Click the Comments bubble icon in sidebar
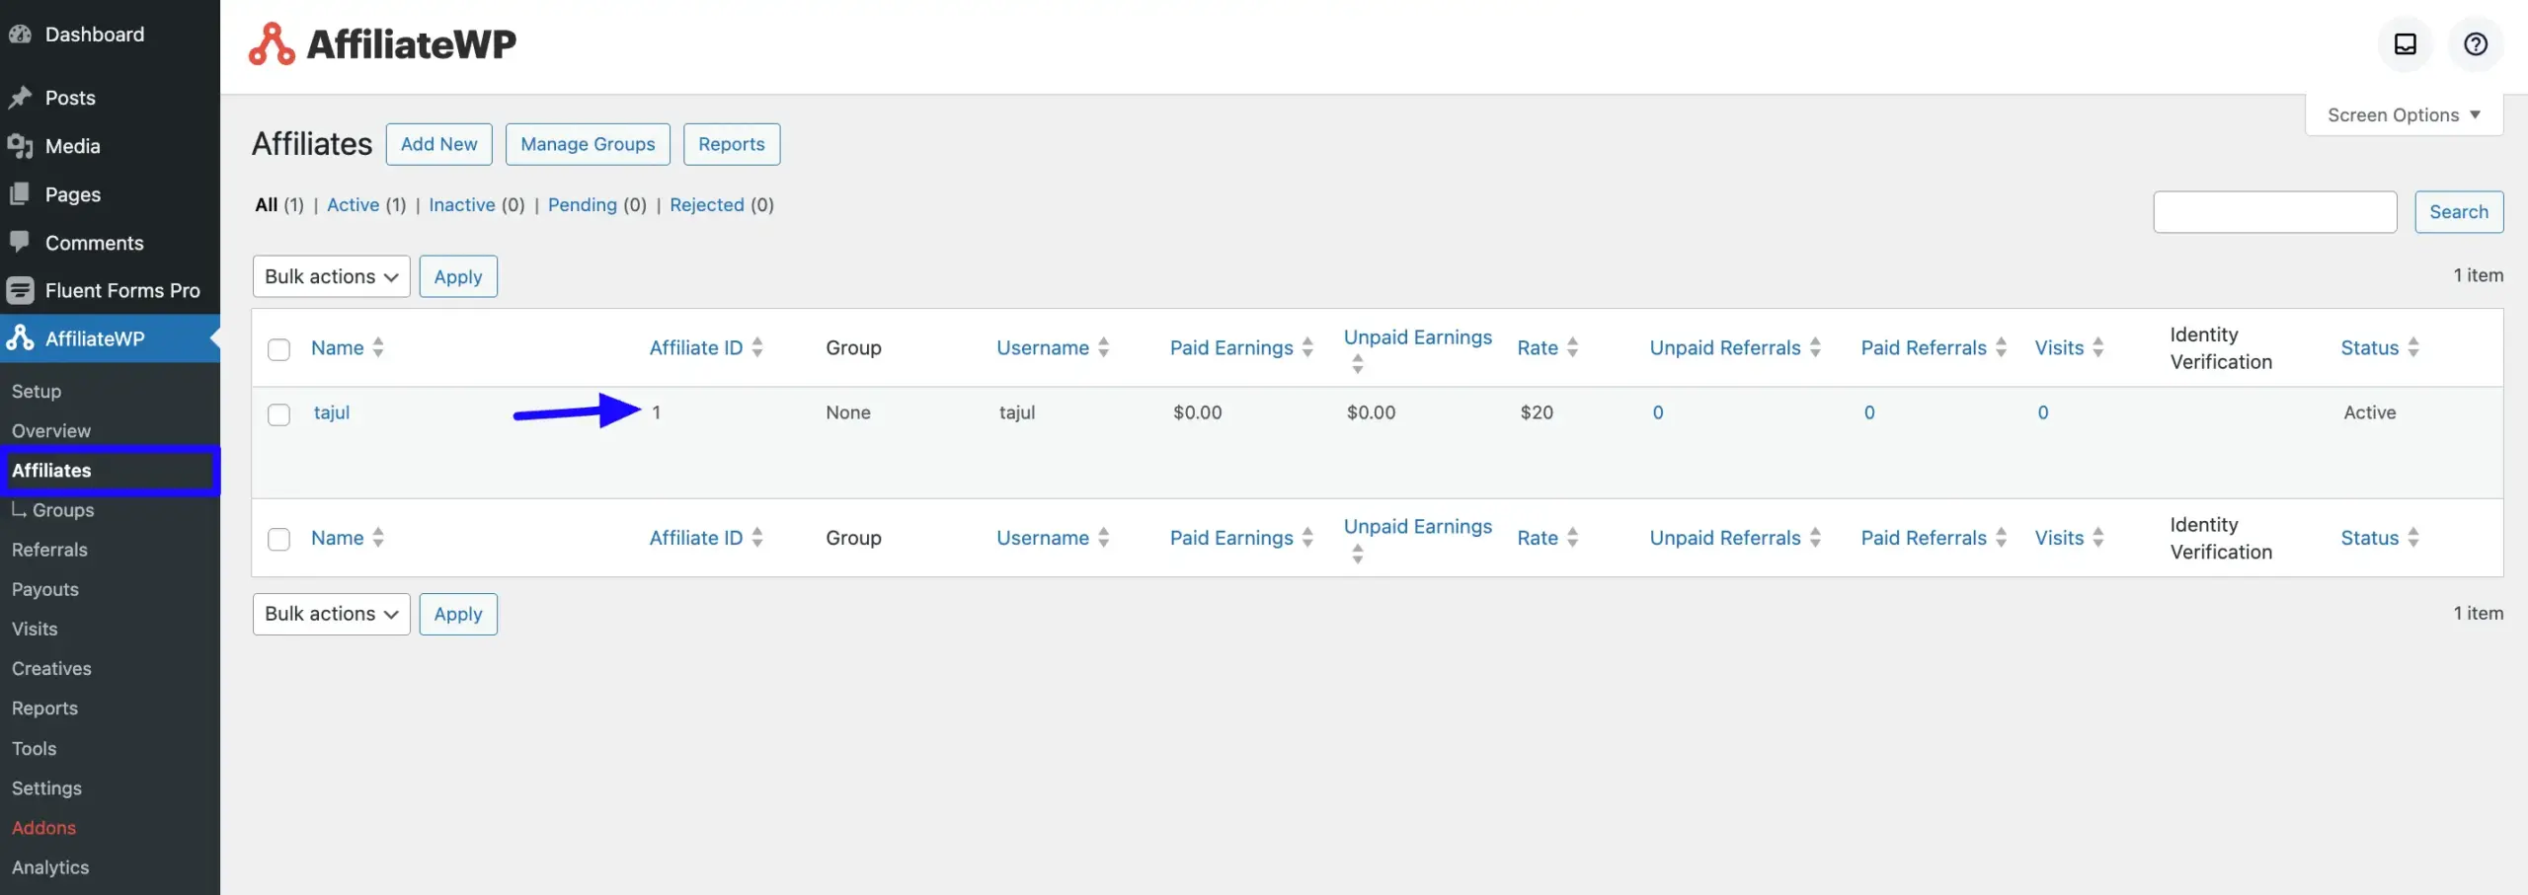2528x895 pixels. (20, 242)
